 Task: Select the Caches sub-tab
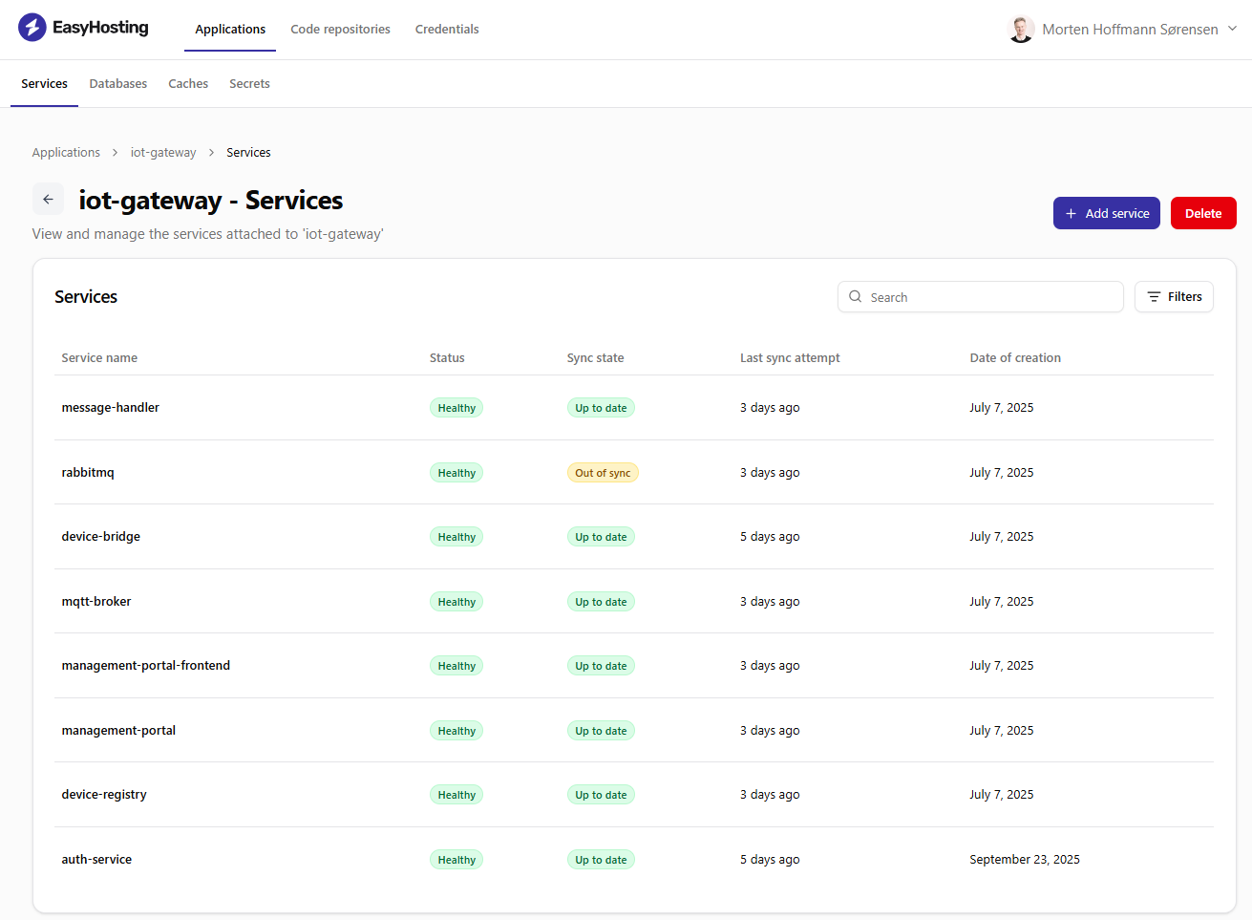click(188, 84)
